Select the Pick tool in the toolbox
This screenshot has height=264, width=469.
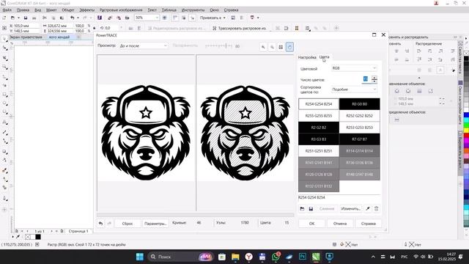coord(4,39)
